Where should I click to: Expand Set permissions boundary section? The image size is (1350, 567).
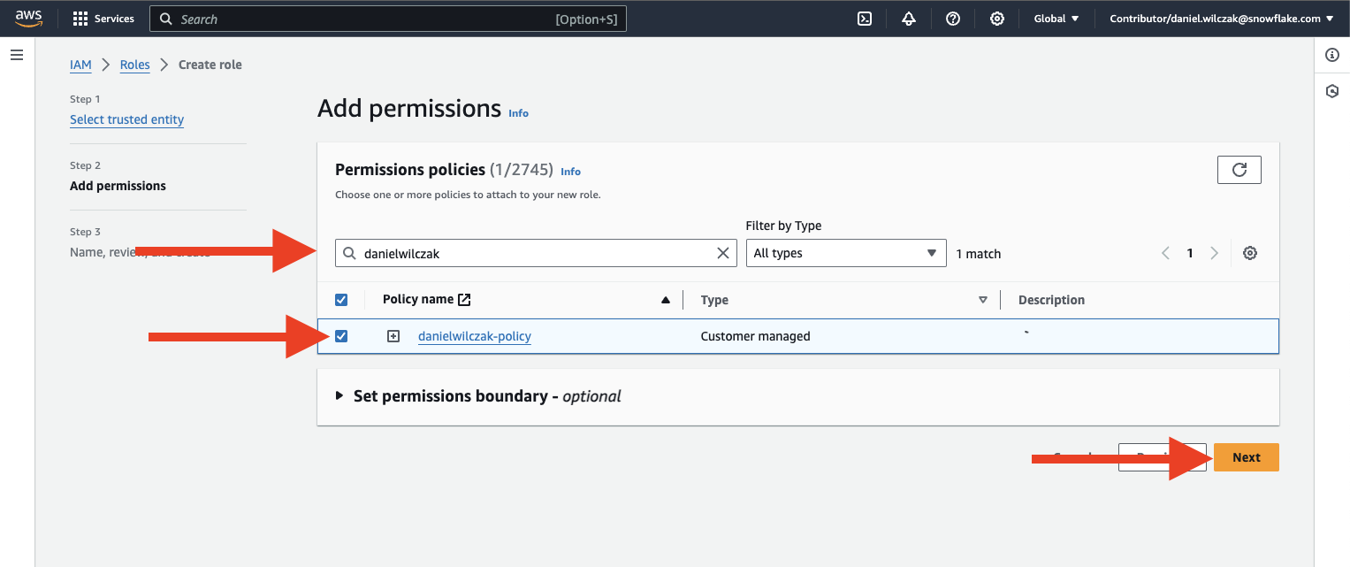[x=339, y=396]
